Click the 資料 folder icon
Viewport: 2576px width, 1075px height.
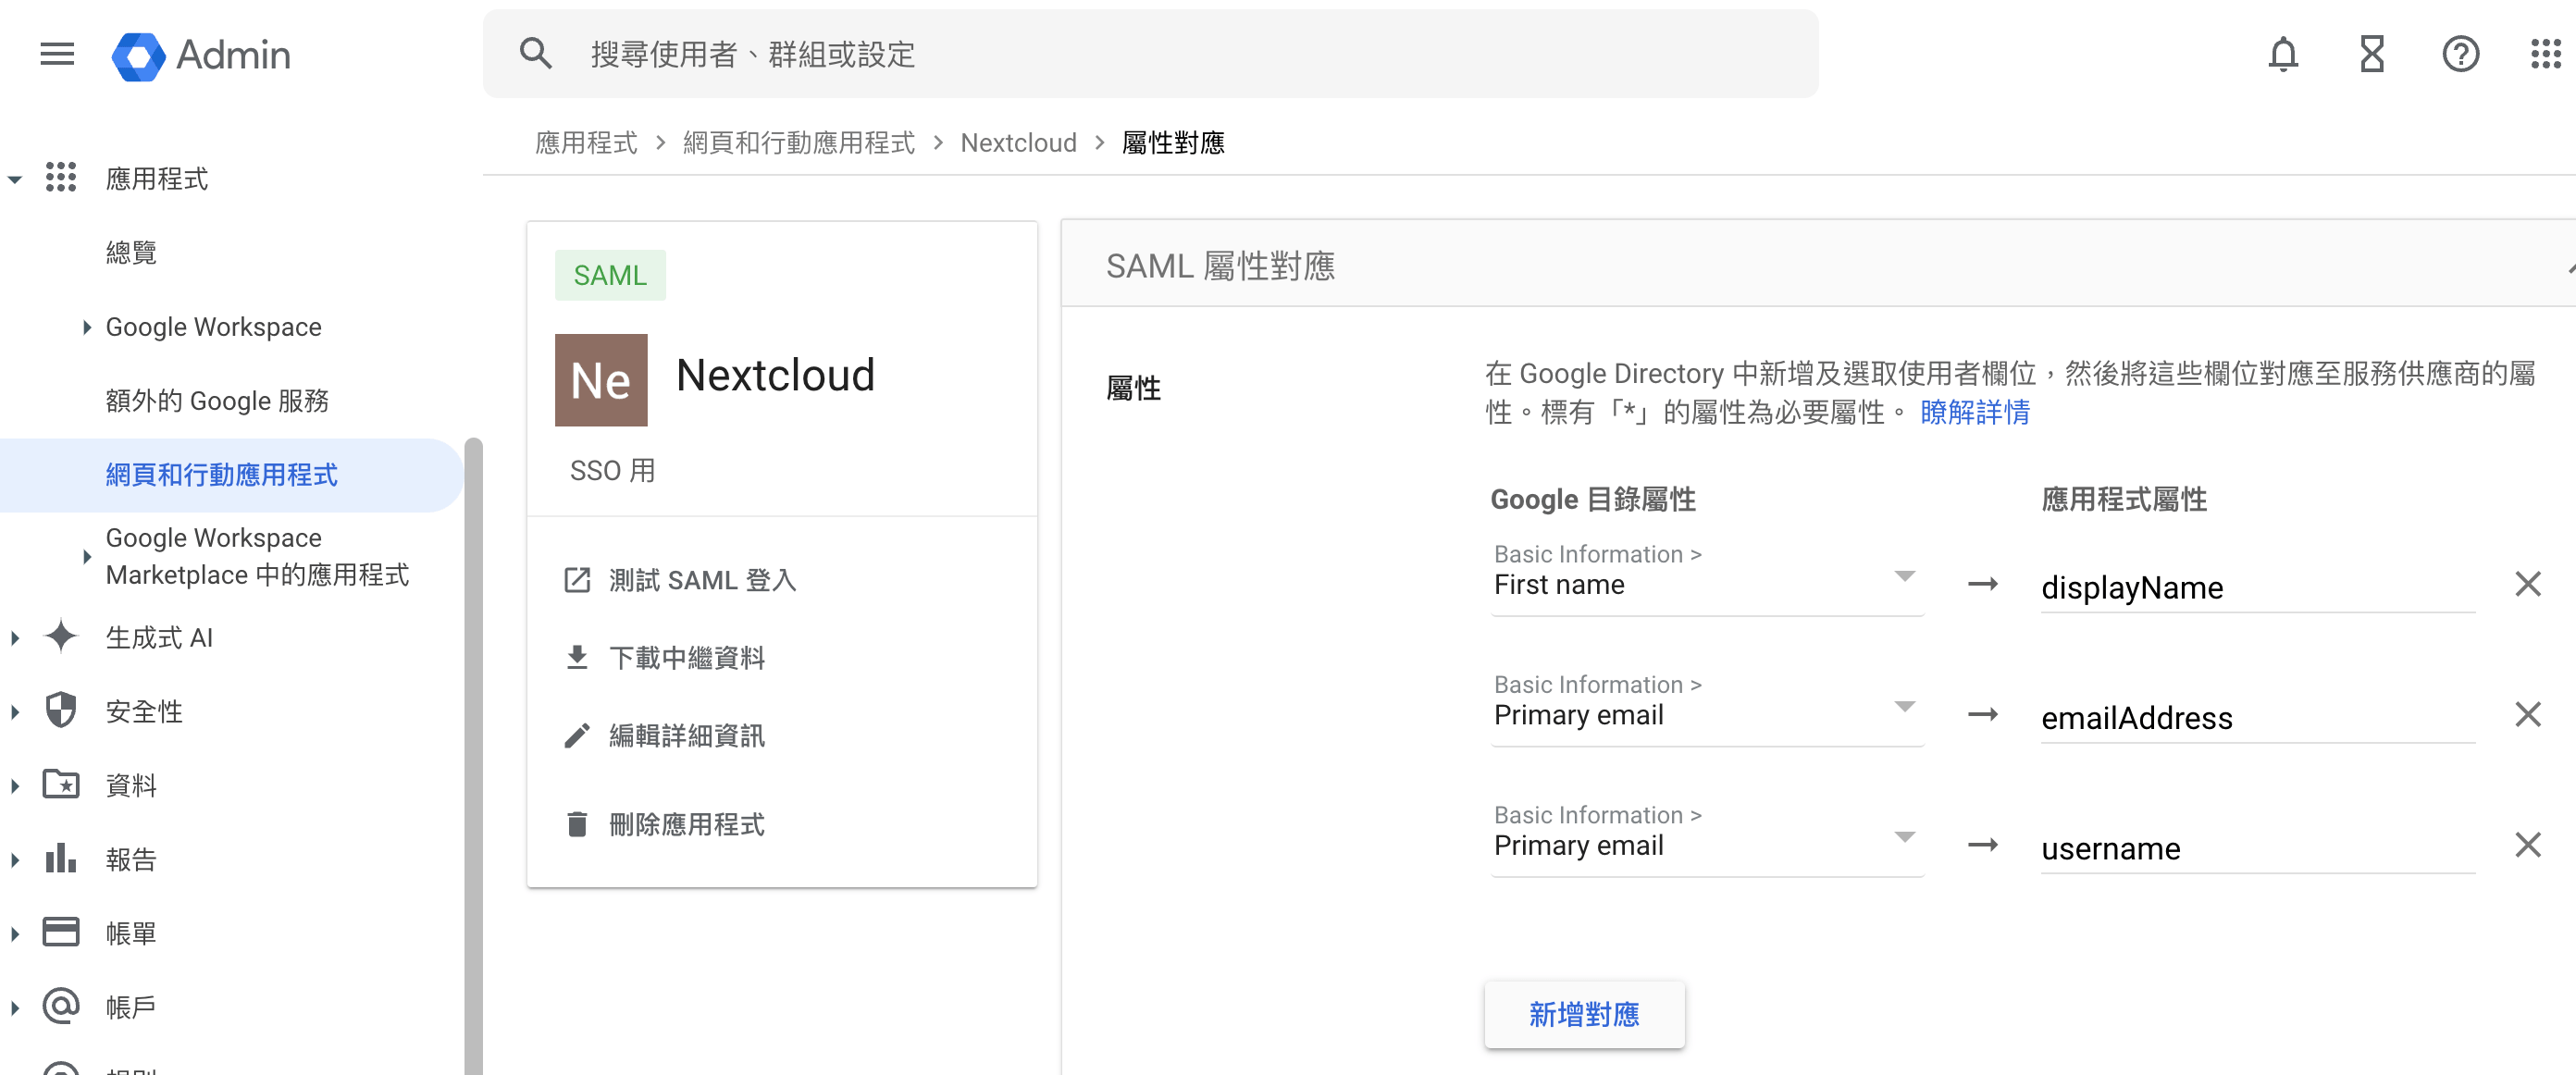point(61,784)
